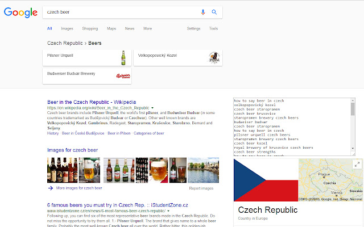Viewport: 364px width, 227px height.
Task: Switch to the Maps tab
Action: 111,28
